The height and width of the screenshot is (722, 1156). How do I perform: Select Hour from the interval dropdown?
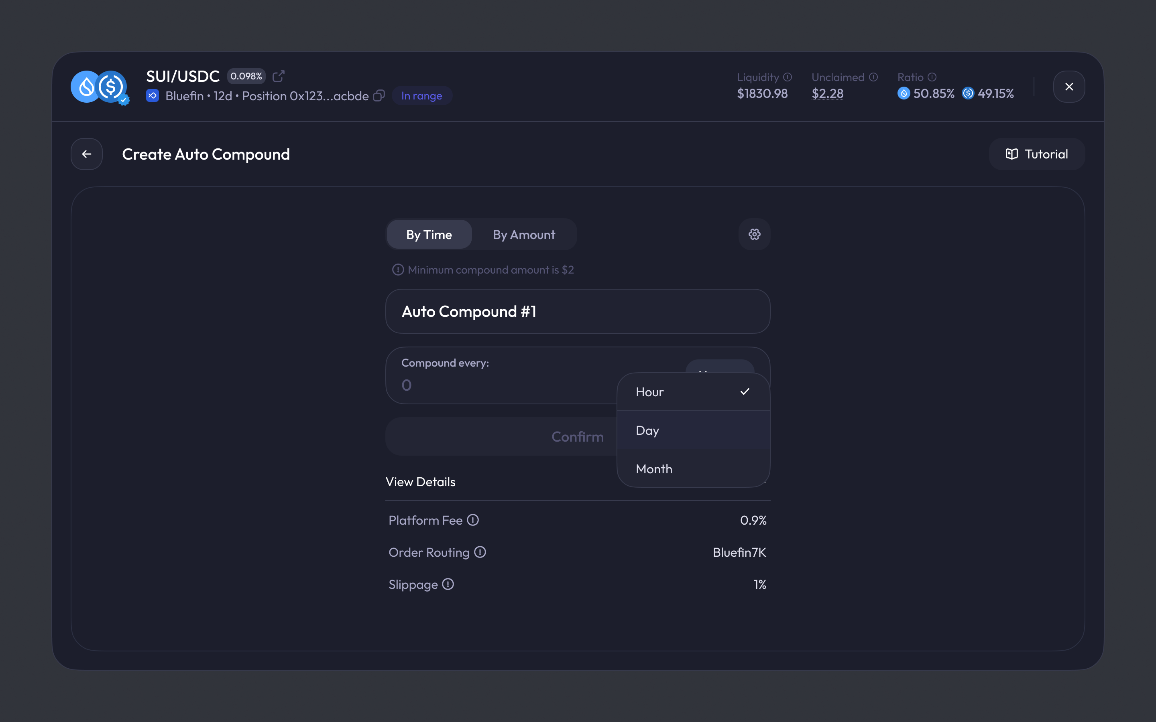click(x=693, y=392)
